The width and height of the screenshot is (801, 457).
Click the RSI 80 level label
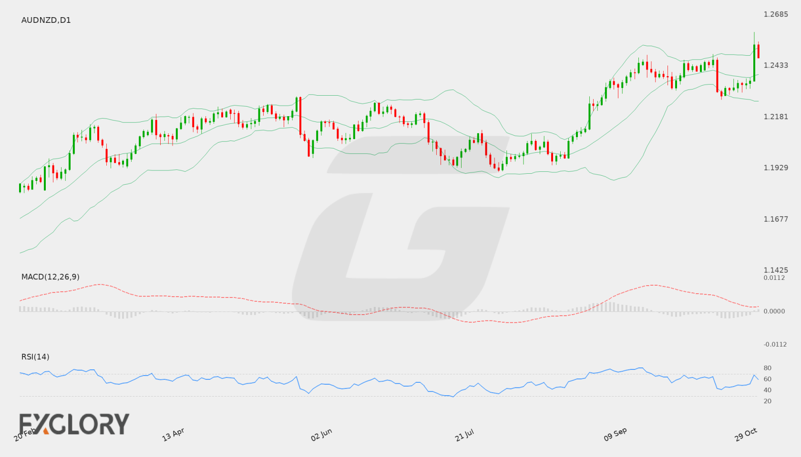768,368
